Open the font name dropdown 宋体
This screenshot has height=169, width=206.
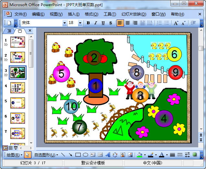(x=64, y=23)
